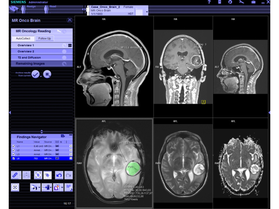The height and width of the screenshot is (209, 279).
Task: Open the help question mark icon
Action: pos(209,2)
